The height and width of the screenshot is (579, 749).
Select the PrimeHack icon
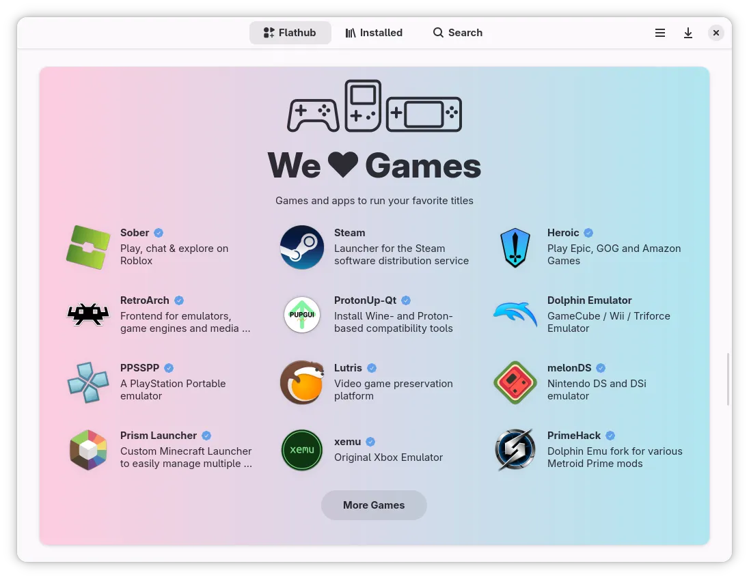(515, 450)
